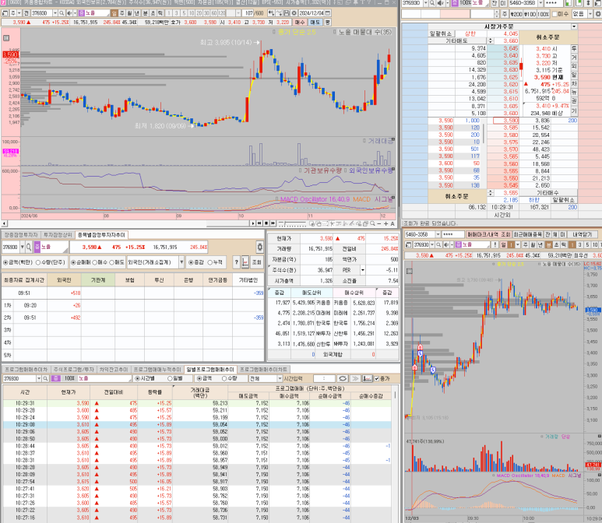Click the search icon in mini chart toolbar
Viewport: 602px width, 523px height.
pos(438,244)
